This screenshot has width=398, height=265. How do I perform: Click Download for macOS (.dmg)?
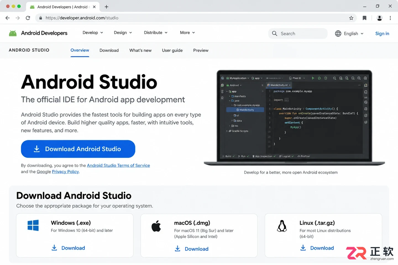tap(197, 249)
